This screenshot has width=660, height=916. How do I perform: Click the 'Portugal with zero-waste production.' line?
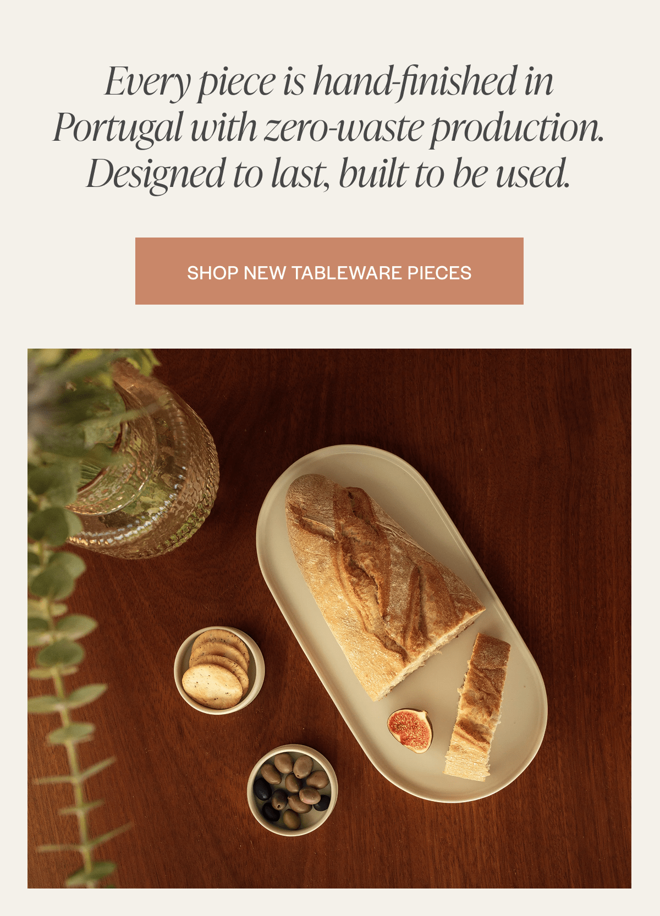pyautogui.click(x=329, y=128)
